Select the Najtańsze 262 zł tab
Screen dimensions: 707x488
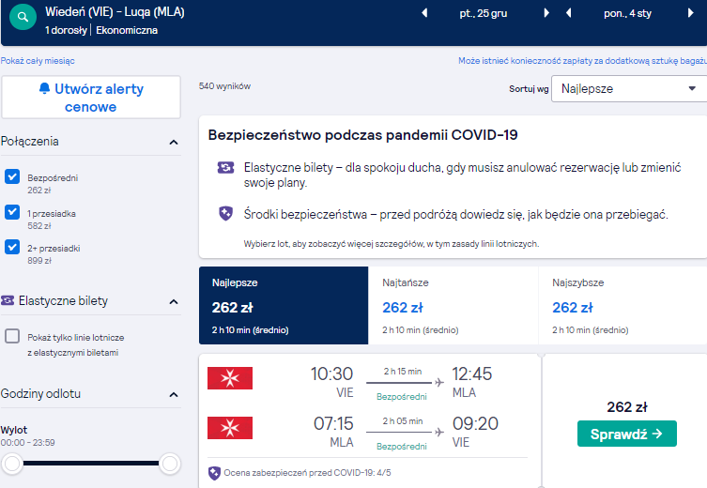453,306
